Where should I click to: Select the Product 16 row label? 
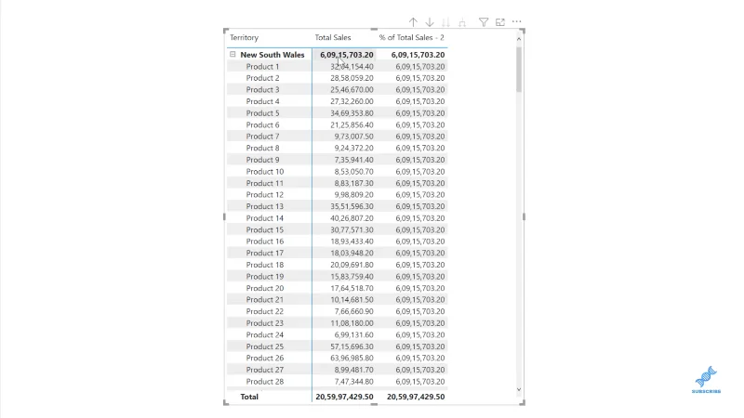(265, 242)
